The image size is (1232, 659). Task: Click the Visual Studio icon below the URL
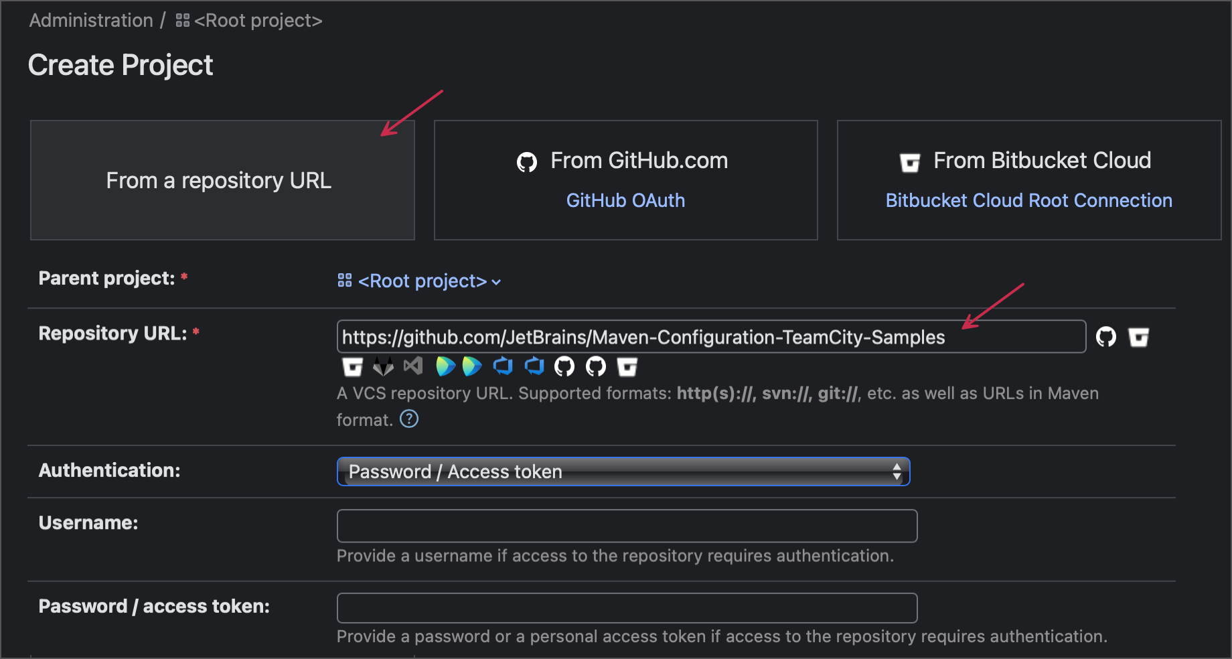pyautogui.click(x=413, y=366)
